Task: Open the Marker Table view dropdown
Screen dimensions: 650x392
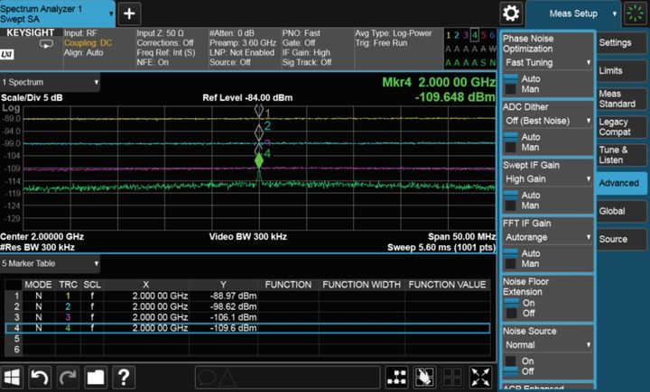Action: 51,263
